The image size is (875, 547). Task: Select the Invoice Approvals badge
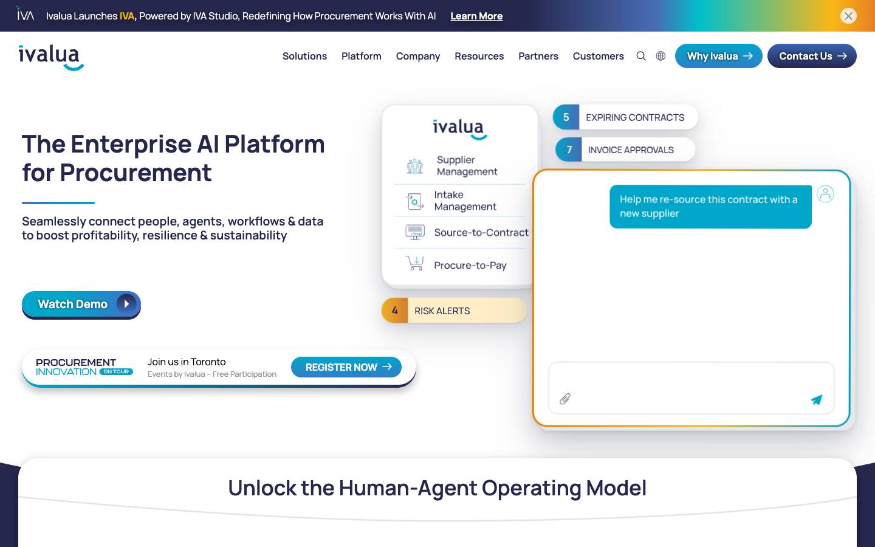click(625, 150)
